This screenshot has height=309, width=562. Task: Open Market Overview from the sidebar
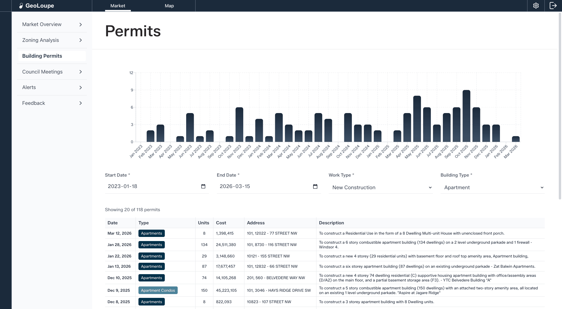[x=52, y=24]
